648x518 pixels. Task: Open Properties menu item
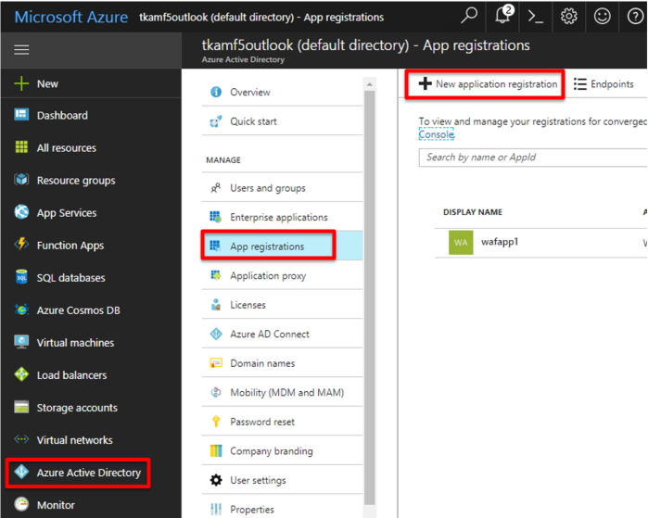click(282, 510)
